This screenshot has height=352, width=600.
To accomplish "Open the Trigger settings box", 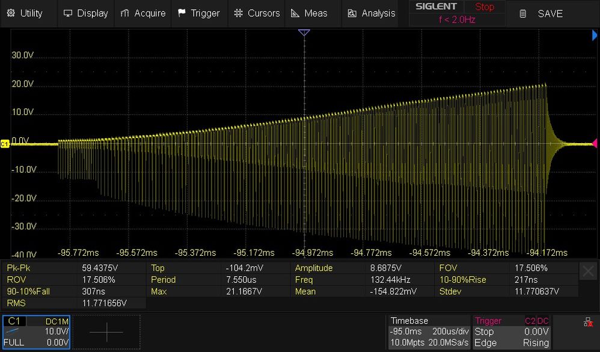I will click(512, 332).
